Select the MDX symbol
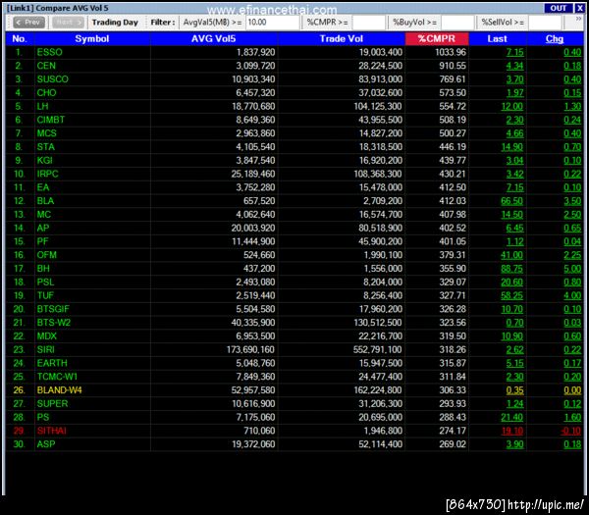Screen dimensions: 589x515 pos(47,335)
